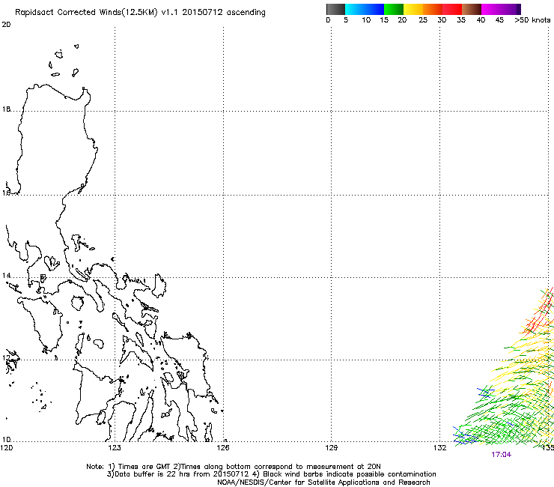Click the '120' longitude axis label
The width and height of the screenshot is (554, 487).
[x=7, y=448]
